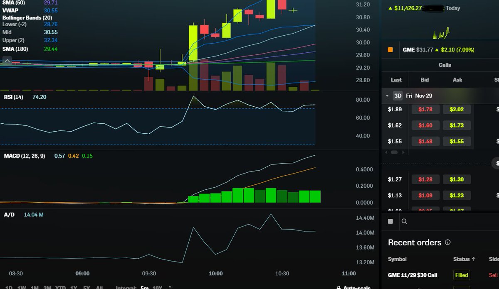This screenshot has width=499, height=289.
Task: Open the Bollinger Bands (20) indicator settings
Action: pos(27,18)
